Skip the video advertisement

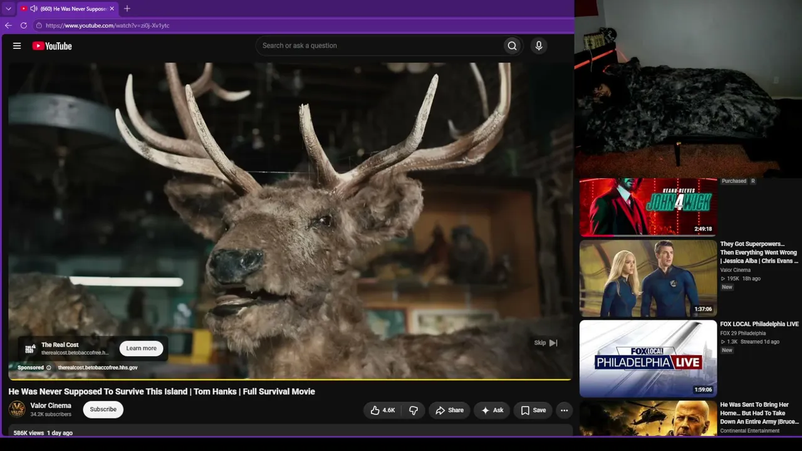coord(546,343)
